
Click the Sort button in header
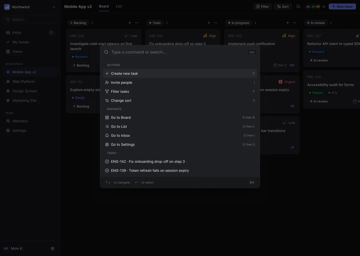283,6
